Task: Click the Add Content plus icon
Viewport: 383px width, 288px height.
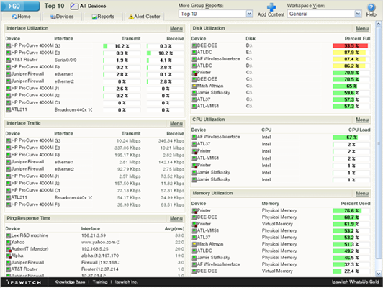Action: click(271, 7)
